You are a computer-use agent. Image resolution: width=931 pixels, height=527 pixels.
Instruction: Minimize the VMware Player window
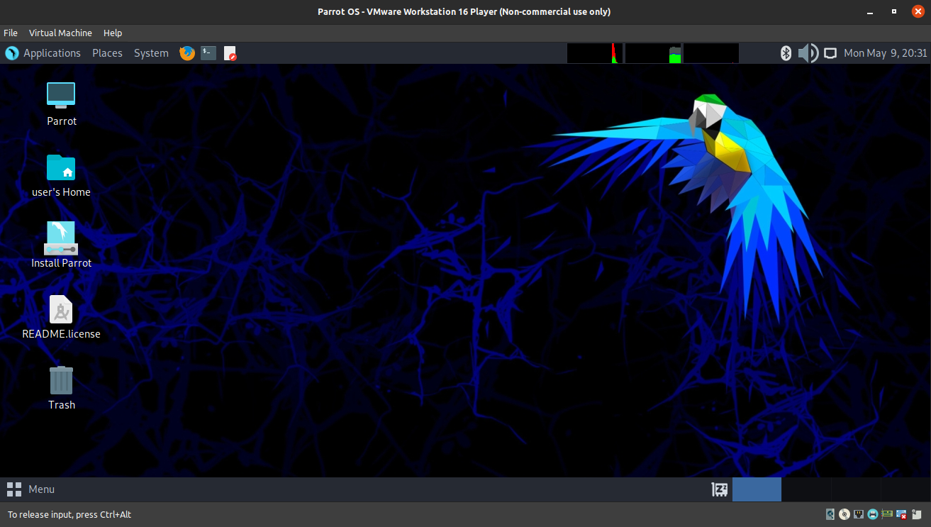click(871, 11)
